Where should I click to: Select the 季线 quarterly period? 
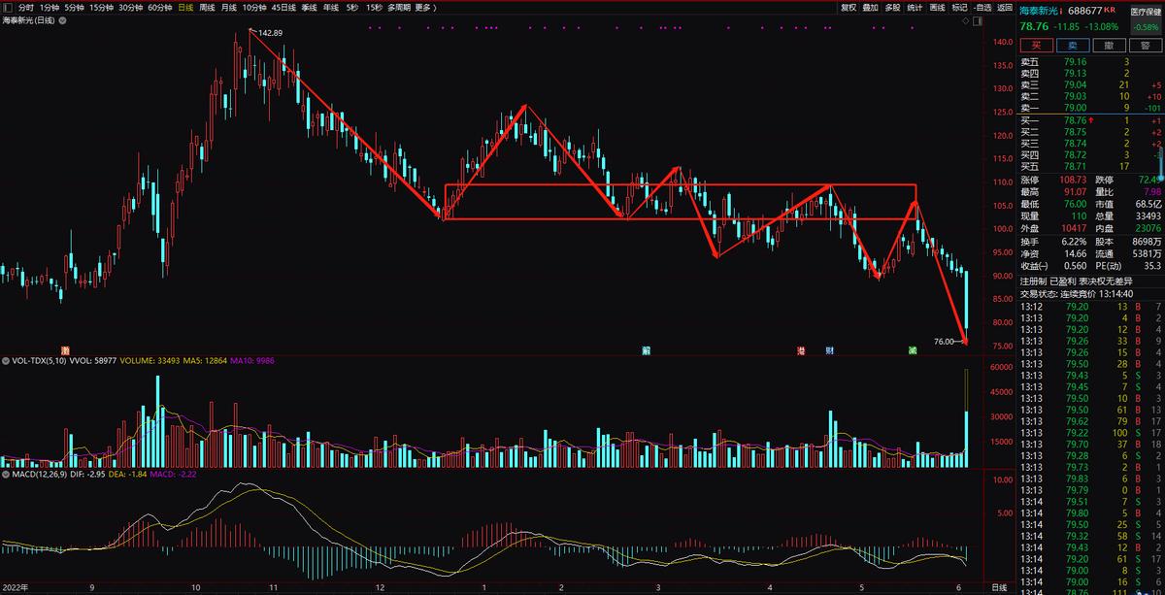(x=309, y=7)
